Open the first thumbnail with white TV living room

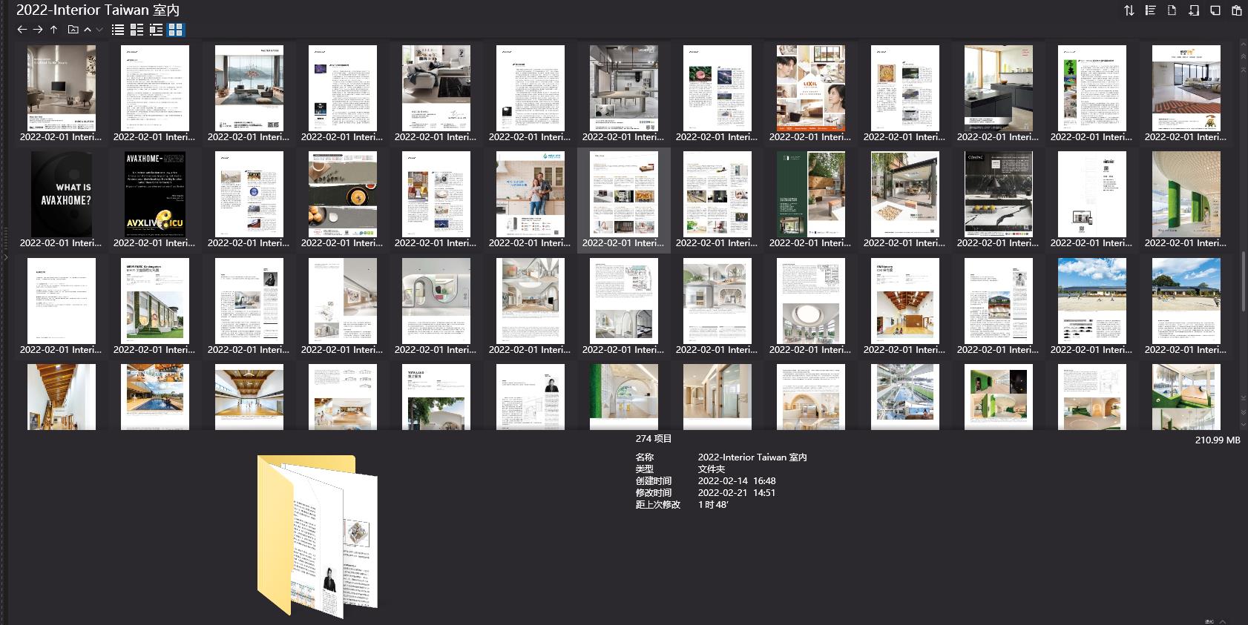click(62, 88)
